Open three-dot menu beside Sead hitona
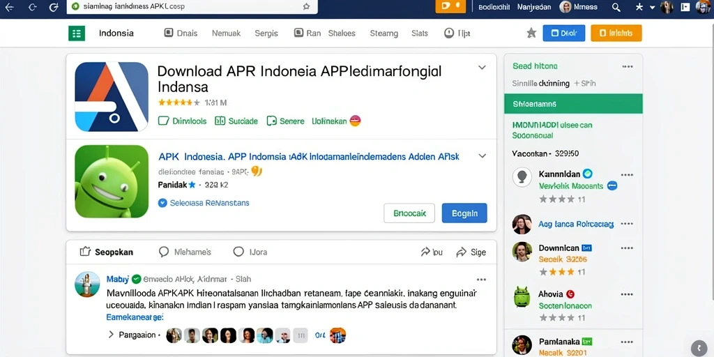 [628, 66]
